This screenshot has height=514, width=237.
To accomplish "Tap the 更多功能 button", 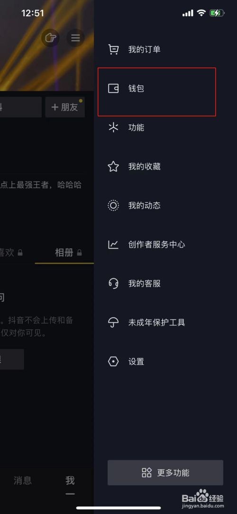I will click(x=165, y=473).
